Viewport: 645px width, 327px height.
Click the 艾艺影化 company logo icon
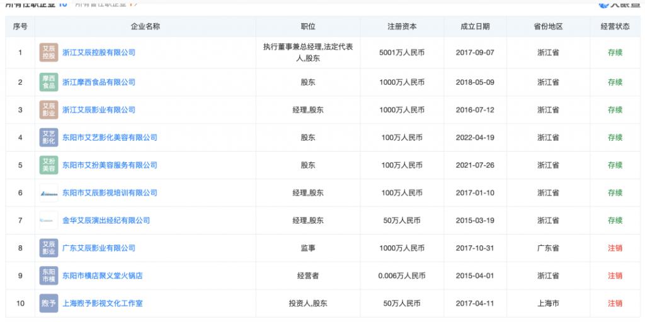(49, 138)
